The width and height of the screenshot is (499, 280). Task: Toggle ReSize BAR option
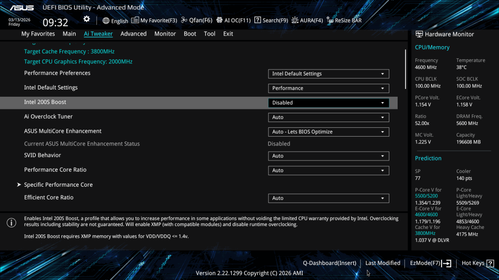(x=330, y=20)
